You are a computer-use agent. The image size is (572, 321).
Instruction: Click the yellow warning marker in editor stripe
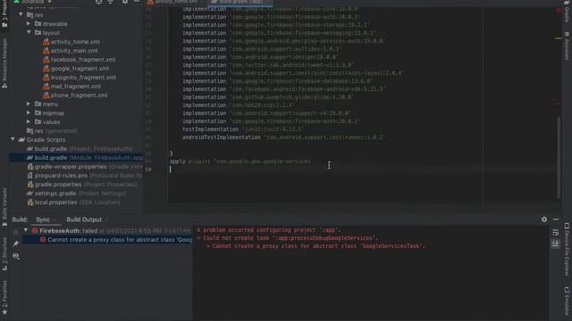click(x=559, y=37)
